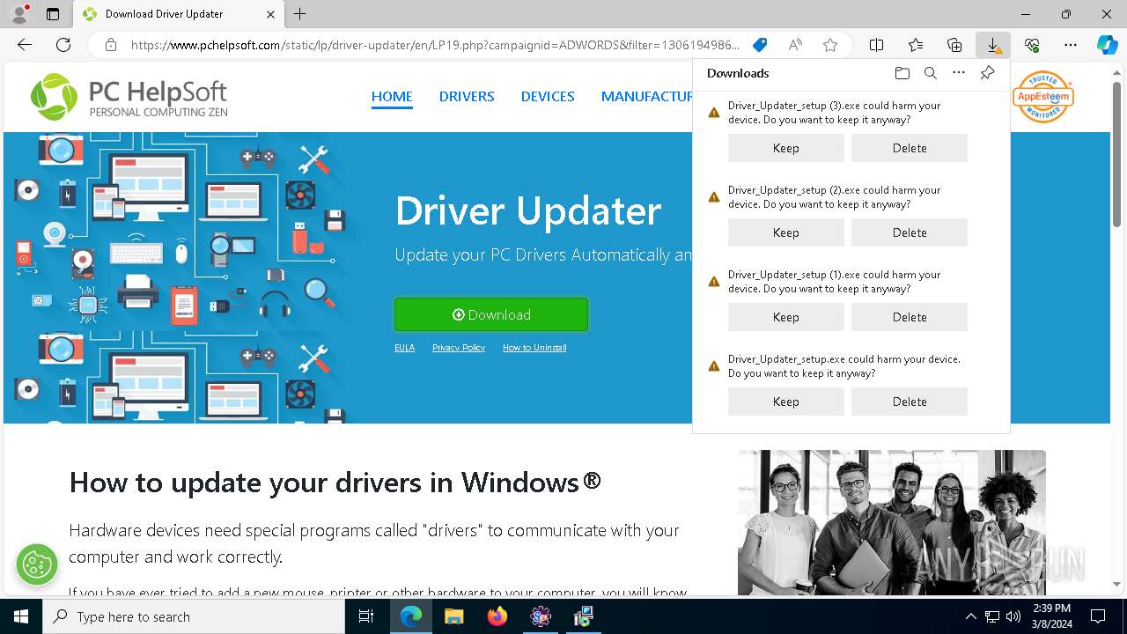Reload the page with Refresh icon
The width and height of the screenshot is (1127, 634).
(63, 45)
